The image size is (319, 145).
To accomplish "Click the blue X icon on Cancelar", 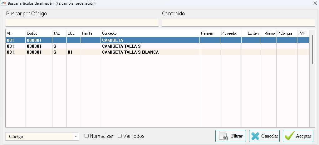I will pyautogui.click(x=255, y=136).
